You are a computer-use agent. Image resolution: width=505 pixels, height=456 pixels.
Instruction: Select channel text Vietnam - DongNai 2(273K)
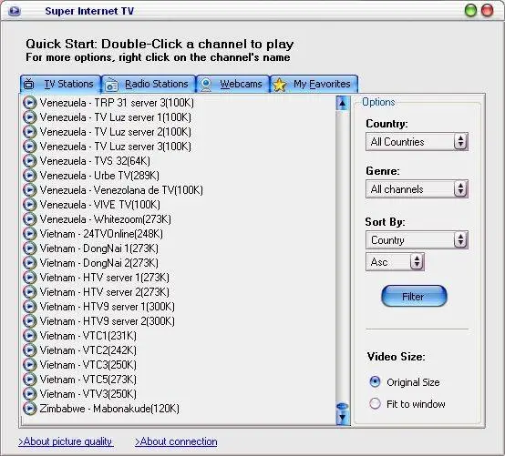pos(98,263)
